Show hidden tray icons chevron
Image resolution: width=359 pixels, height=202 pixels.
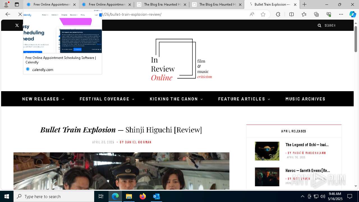click(x=302, y=196)
